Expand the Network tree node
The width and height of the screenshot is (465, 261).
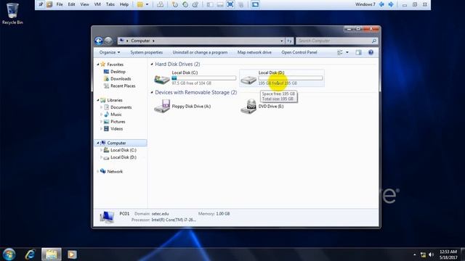98,172
